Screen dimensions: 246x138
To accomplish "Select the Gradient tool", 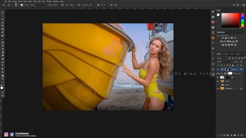I will pos(3,52).
